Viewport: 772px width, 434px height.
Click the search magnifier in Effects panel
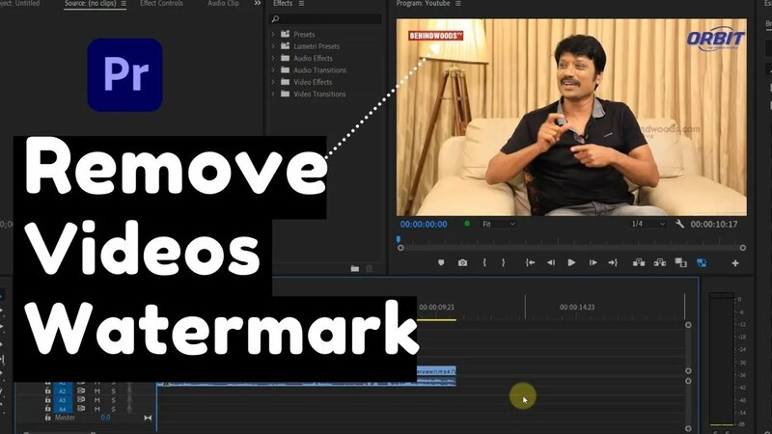pyautogui.click(x=275, y=18)
